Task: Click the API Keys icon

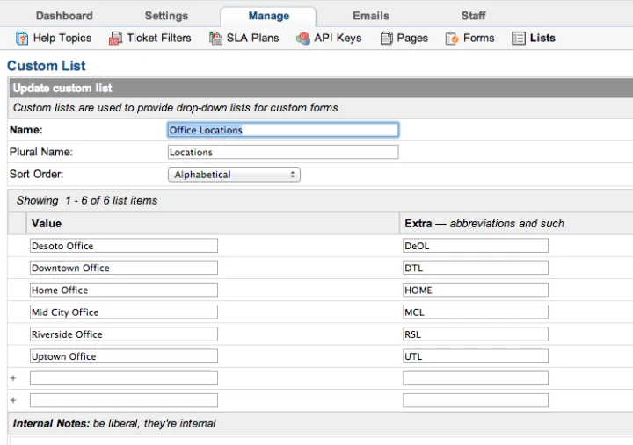Action: pos(303,39)
